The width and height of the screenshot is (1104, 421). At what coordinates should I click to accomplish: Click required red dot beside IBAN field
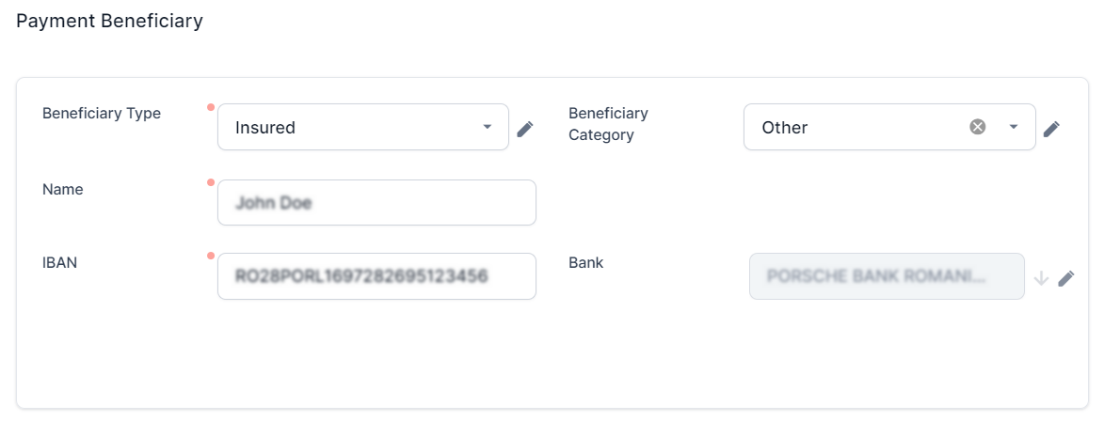pos(211,255)
